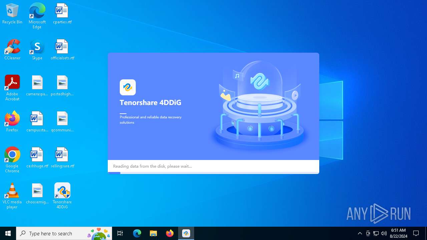427x240 pixels.
Task: Open Adobe Acrobat desktop shortcut
Action: tap(12, 88)
